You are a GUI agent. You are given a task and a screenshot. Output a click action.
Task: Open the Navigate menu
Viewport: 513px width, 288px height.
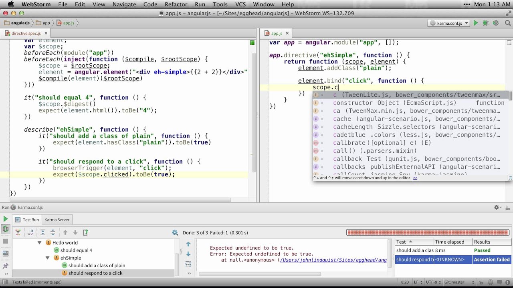click(124, 4)
